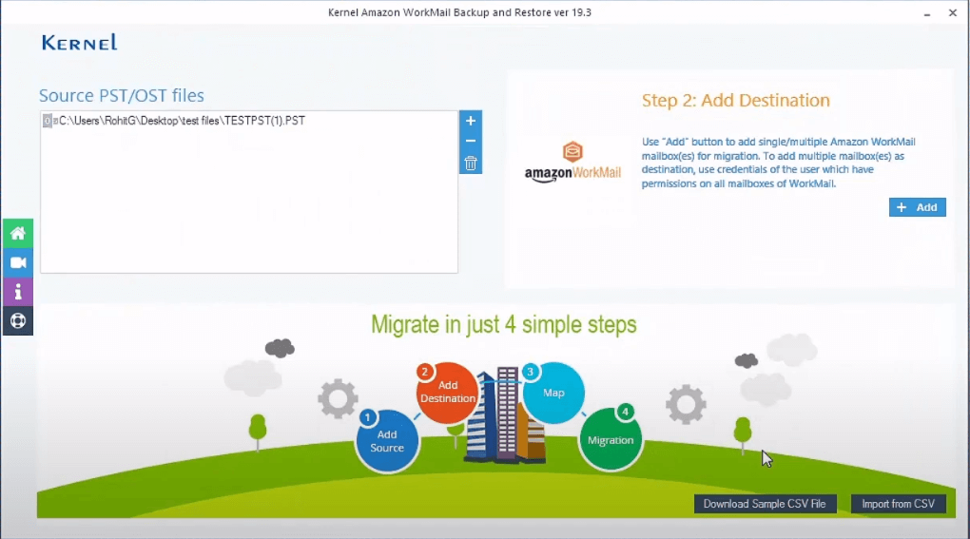Viewport: 970px width, 539px height.
Task: Click the minus icon to remove selected file
Action: (470, 141)
